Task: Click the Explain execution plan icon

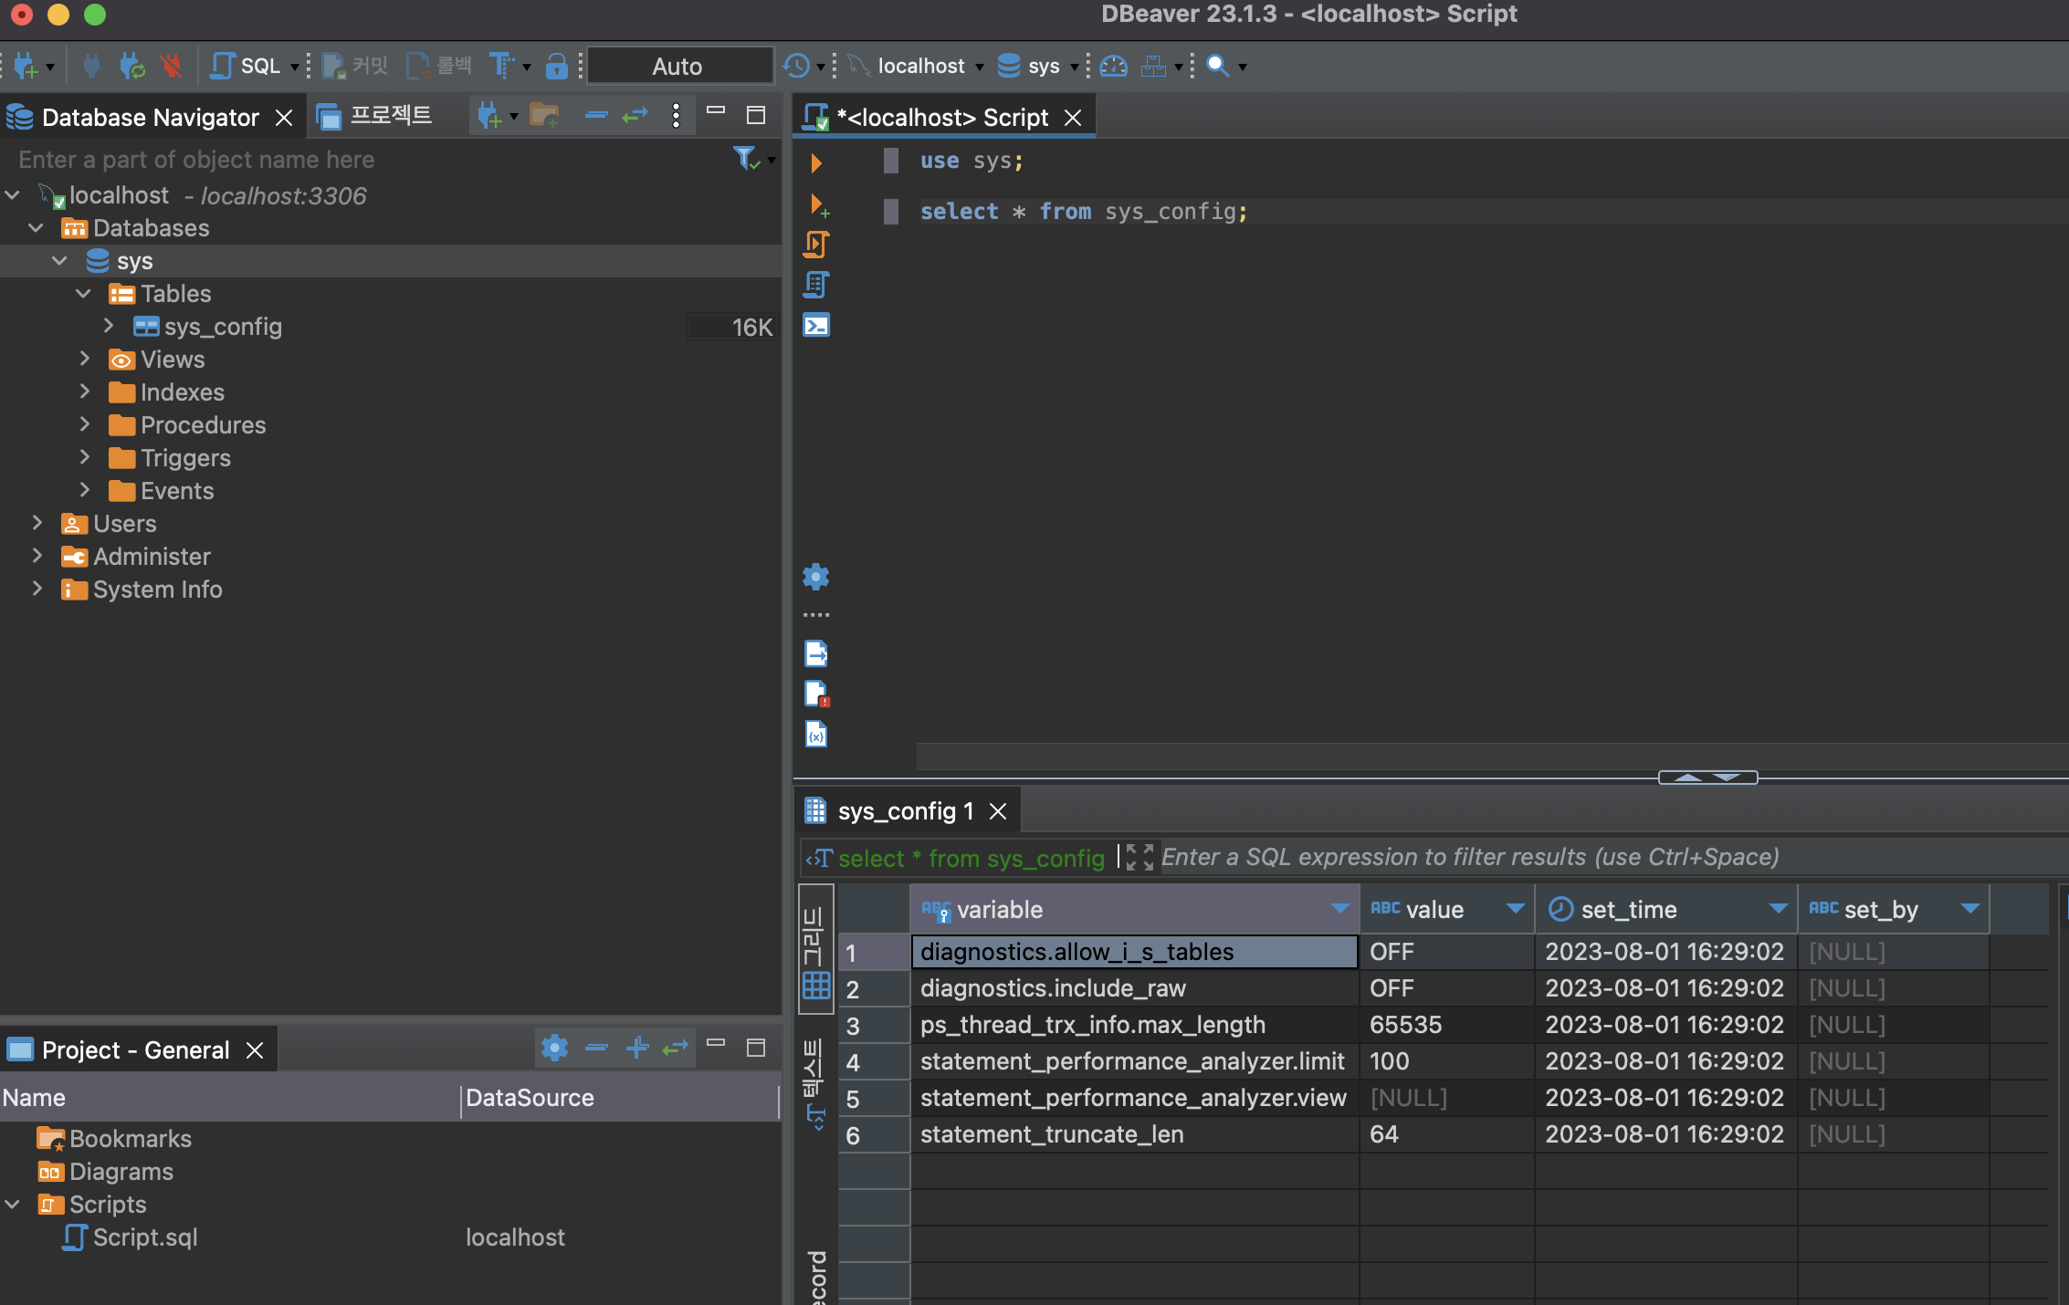Action: (x=816, y=285)
